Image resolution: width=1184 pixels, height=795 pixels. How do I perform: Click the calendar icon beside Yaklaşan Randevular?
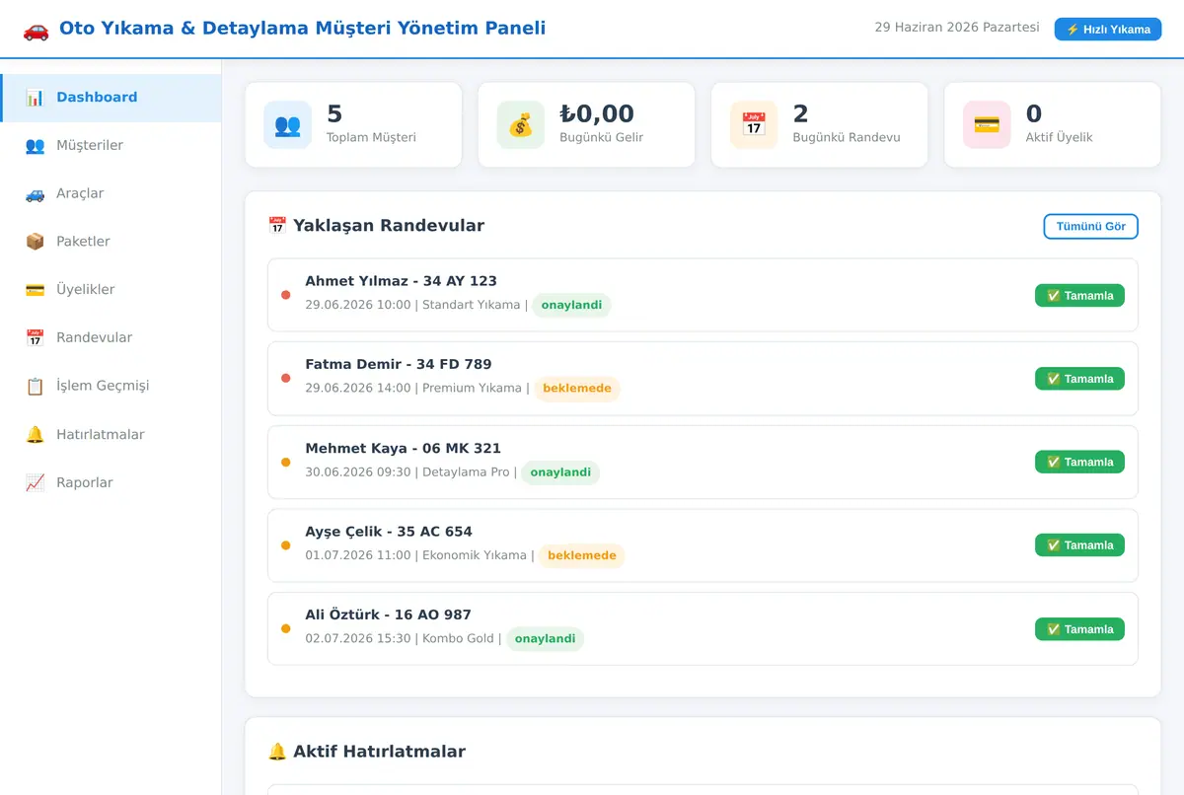pyautogui.click(x=277, y=226)
